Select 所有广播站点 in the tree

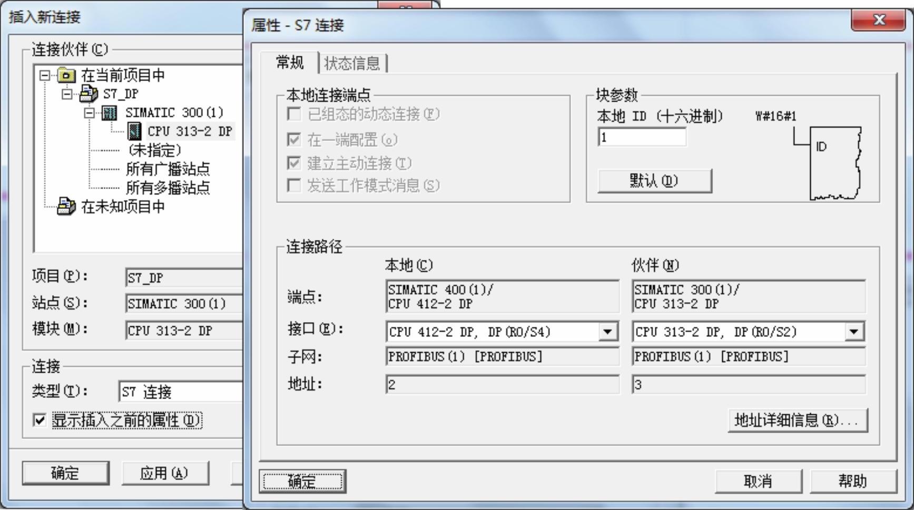[x=168, y=169]
